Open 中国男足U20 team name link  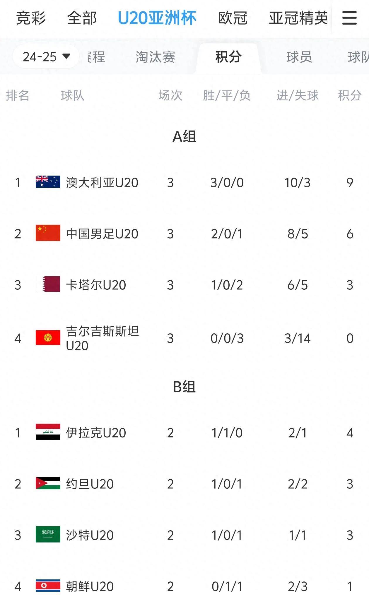tap(102, 234)
